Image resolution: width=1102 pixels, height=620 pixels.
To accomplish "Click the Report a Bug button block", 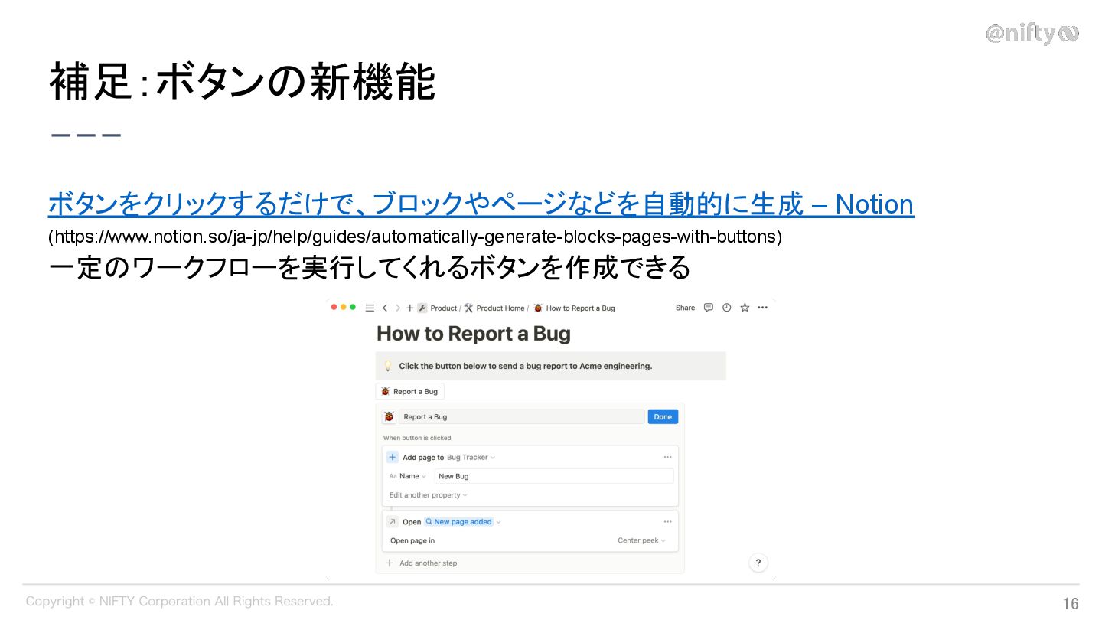I will click(410, 391).
